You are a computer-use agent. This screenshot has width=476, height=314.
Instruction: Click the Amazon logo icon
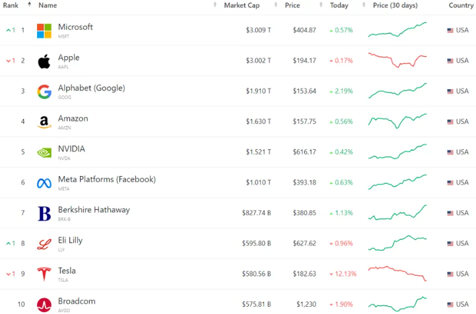point(44,122)
